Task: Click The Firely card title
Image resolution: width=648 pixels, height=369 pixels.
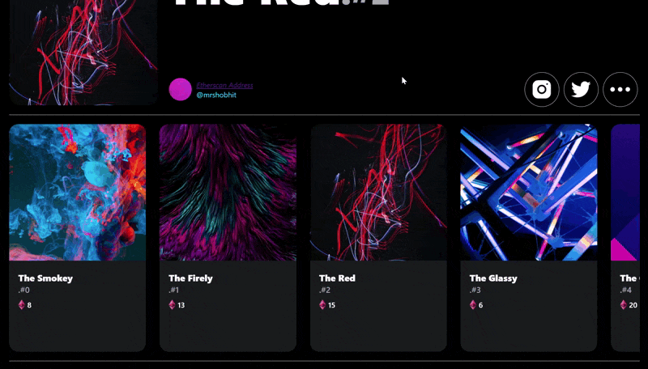Action: point(190,278)
